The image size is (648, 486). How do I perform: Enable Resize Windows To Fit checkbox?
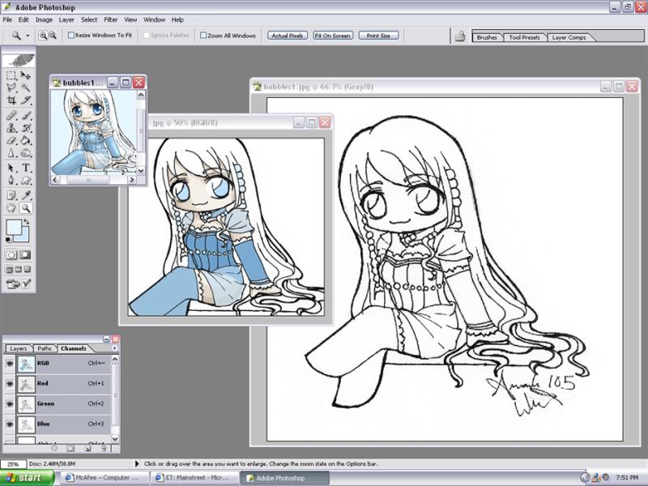coord(71,36)
